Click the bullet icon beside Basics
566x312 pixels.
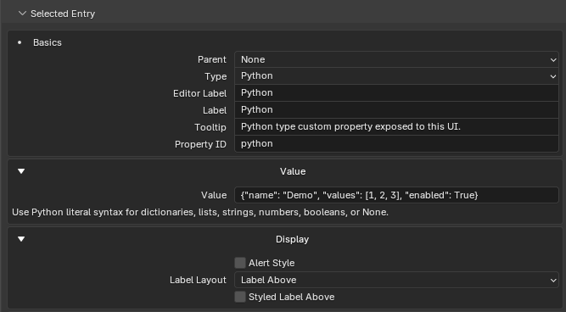(20, 42)
